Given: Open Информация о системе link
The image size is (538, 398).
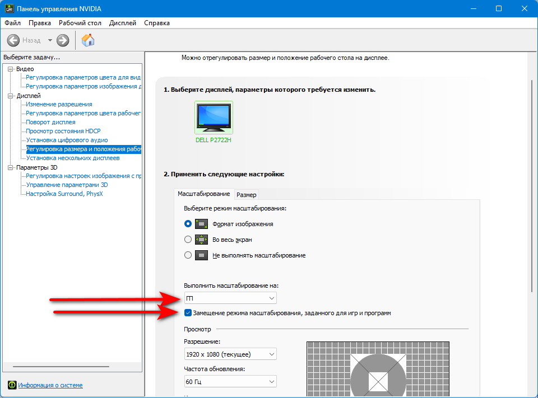Looking at the screenshot, I should click(50, 385).
